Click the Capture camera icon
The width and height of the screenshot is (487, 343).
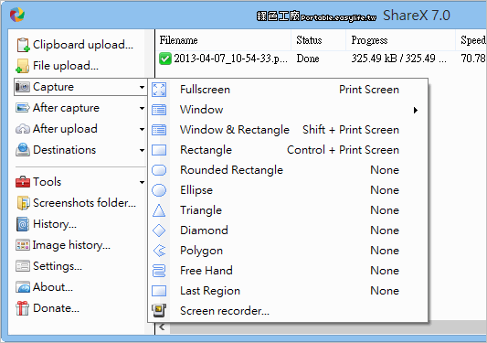[x=23, y=87]
